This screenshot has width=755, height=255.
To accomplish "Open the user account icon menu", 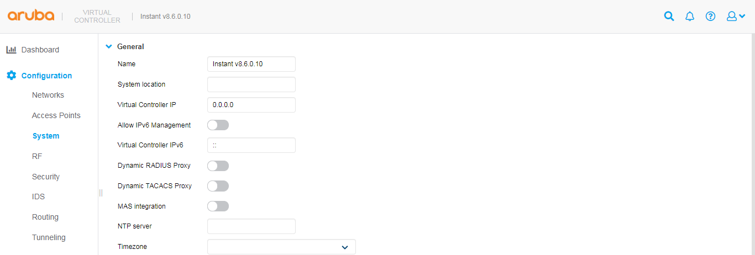I will click(x=736, y=16).
